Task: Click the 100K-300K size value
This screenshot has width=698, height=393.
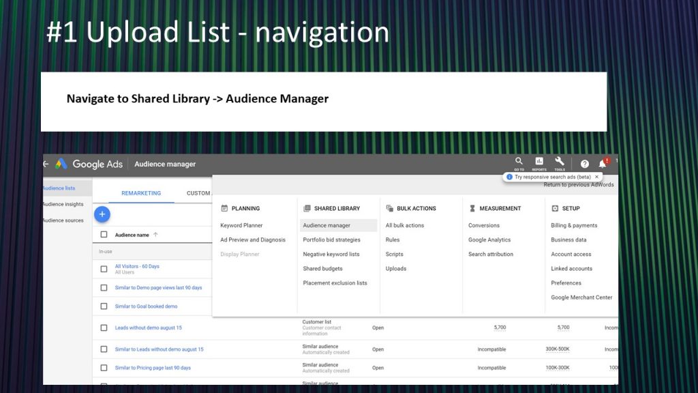Action: tap(558, 368)
